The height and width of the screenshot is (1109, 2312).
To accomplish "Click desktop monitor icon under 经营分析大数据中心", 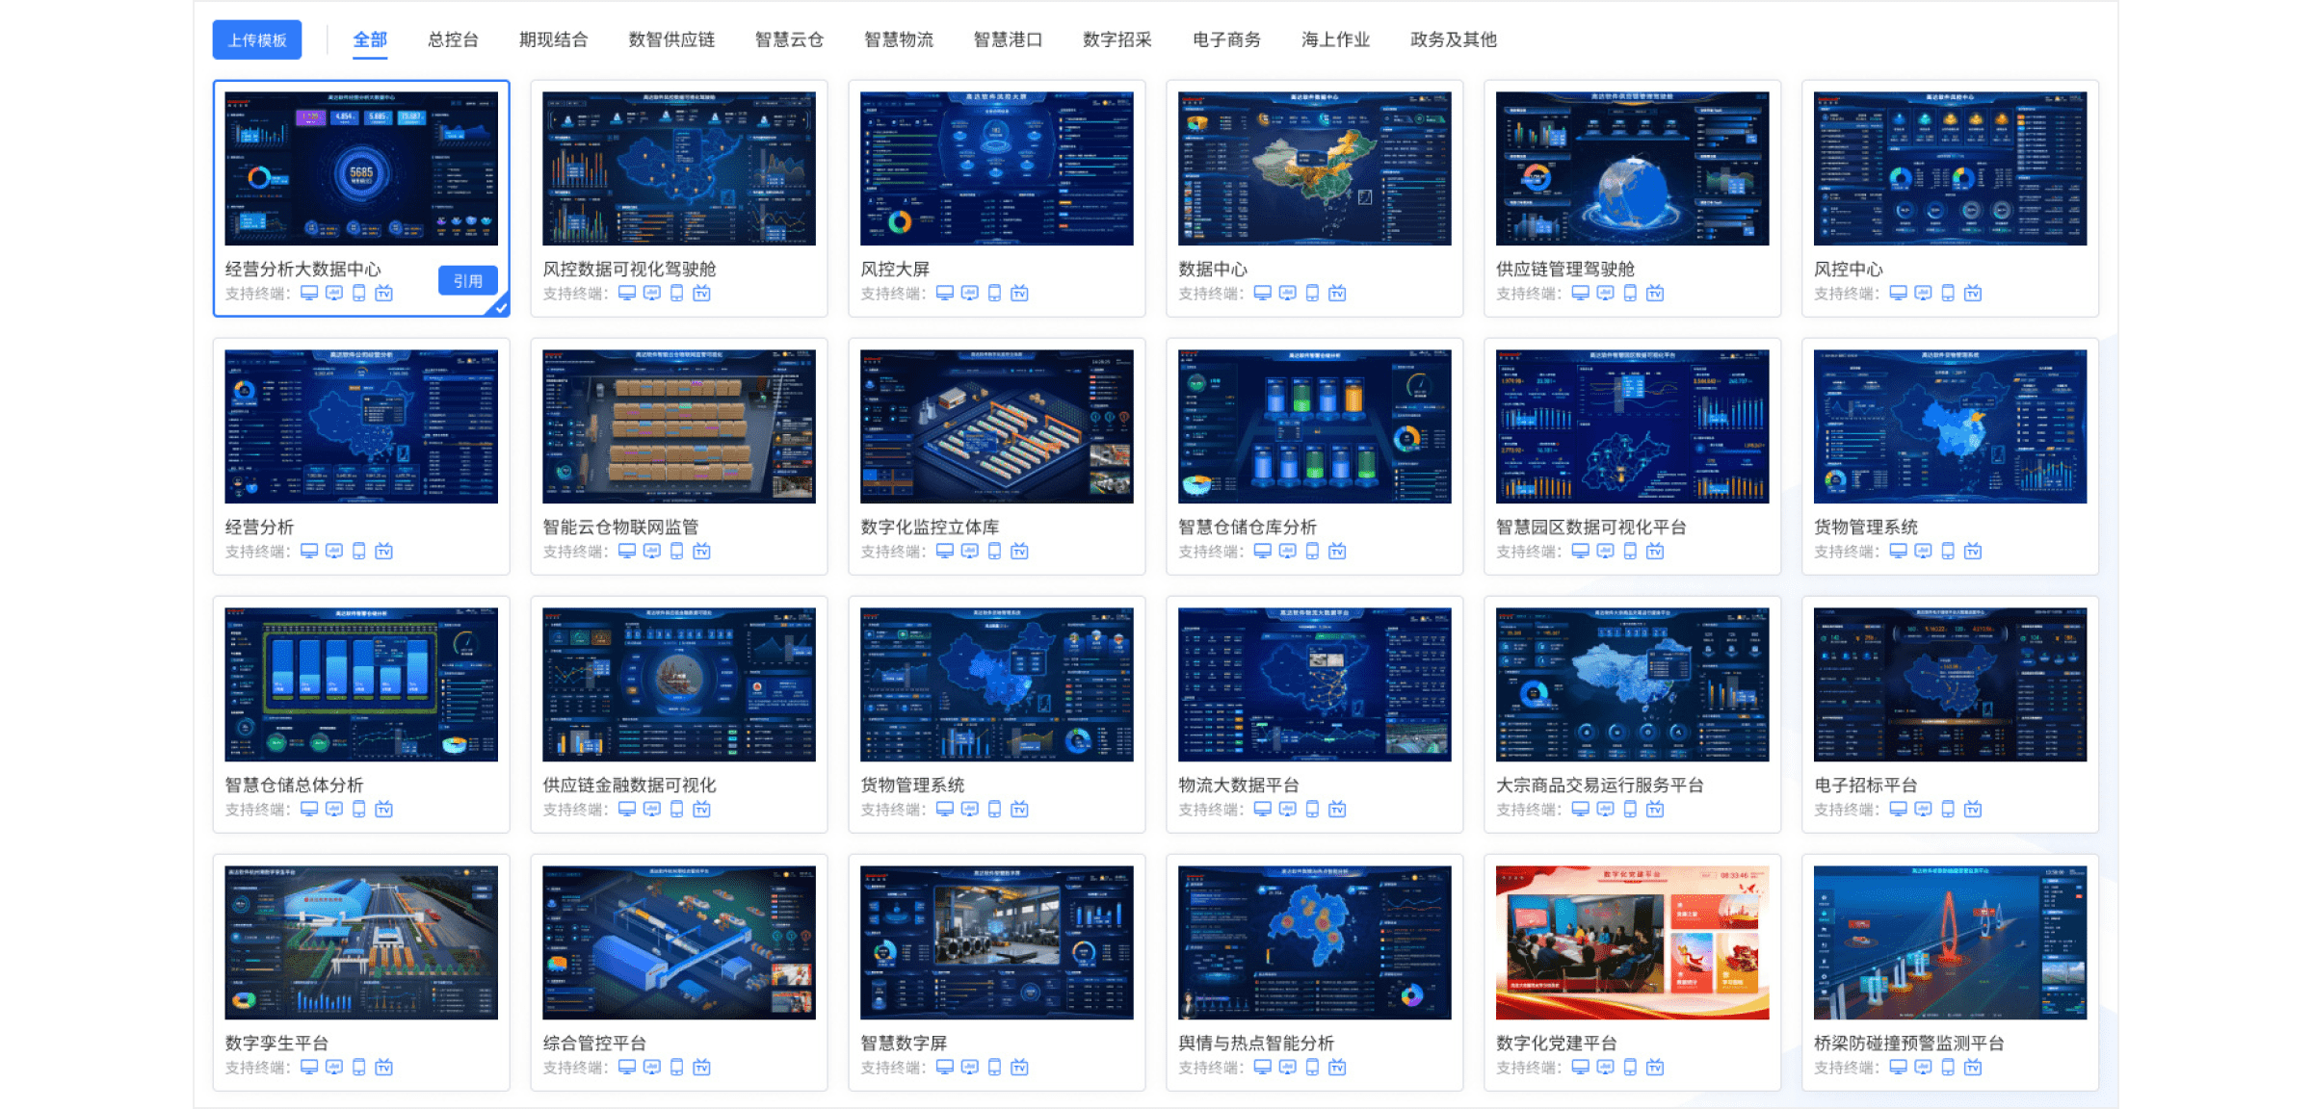I will pos(309,294).
